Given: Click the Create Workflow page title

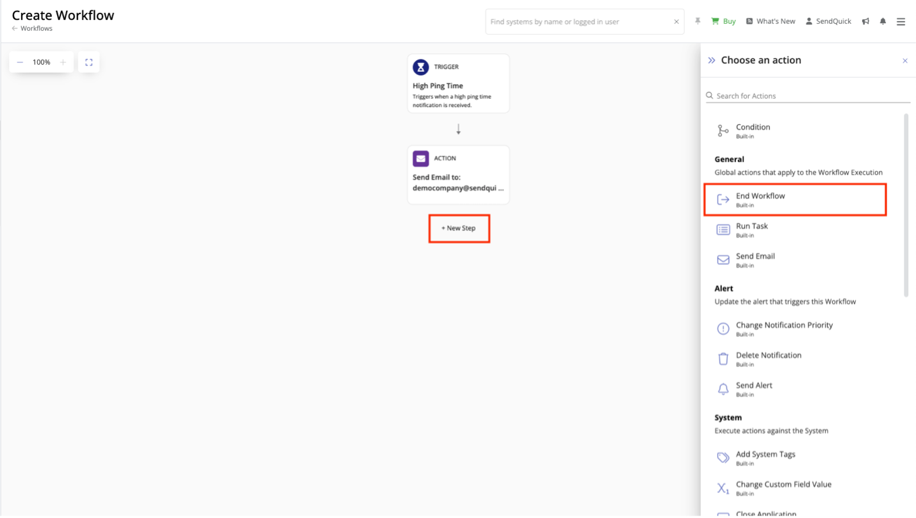Looking at the screenshot, I should tap(63, 15).
